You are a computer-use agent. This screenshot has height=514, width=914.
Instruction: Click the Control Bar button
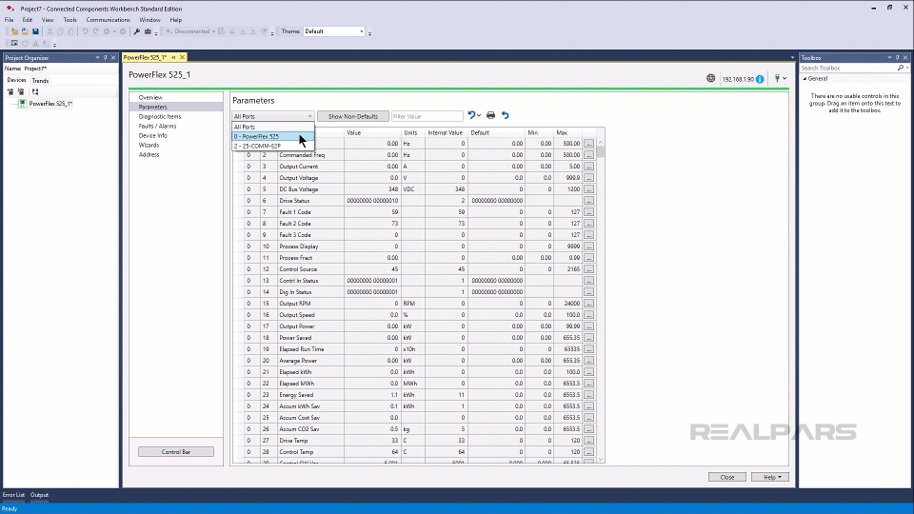[x=176, y=451]
